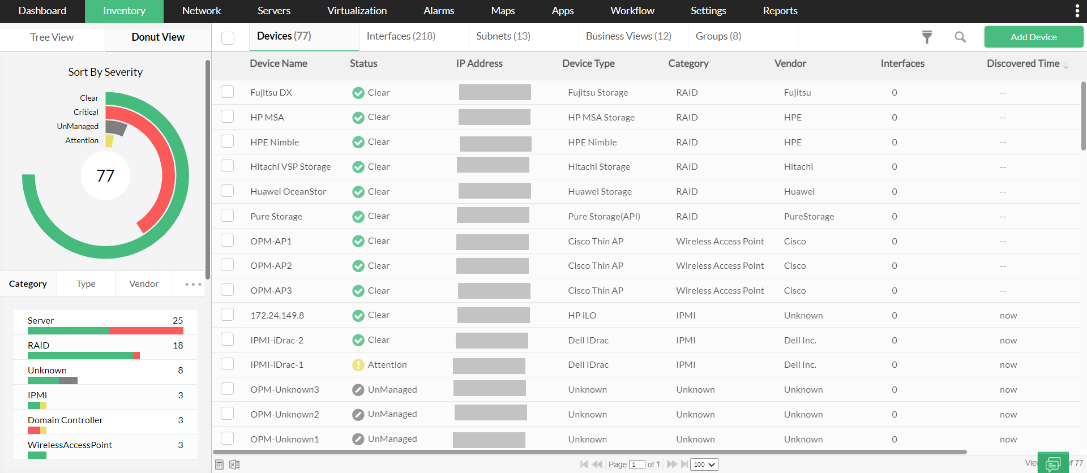Image resolution: width=1087 pixels, height=473 pixels.
Task: Tick the select-all devices checkbox
Action: coord(228,38)
